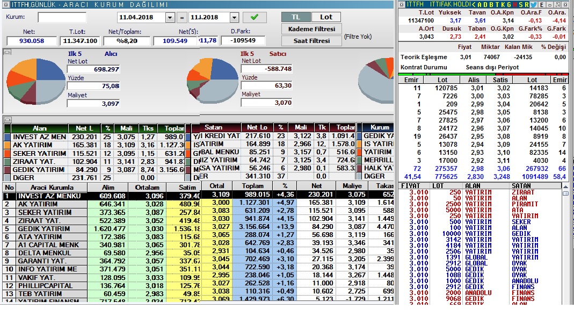Sort by Alan column header

[x=40, y=128]
